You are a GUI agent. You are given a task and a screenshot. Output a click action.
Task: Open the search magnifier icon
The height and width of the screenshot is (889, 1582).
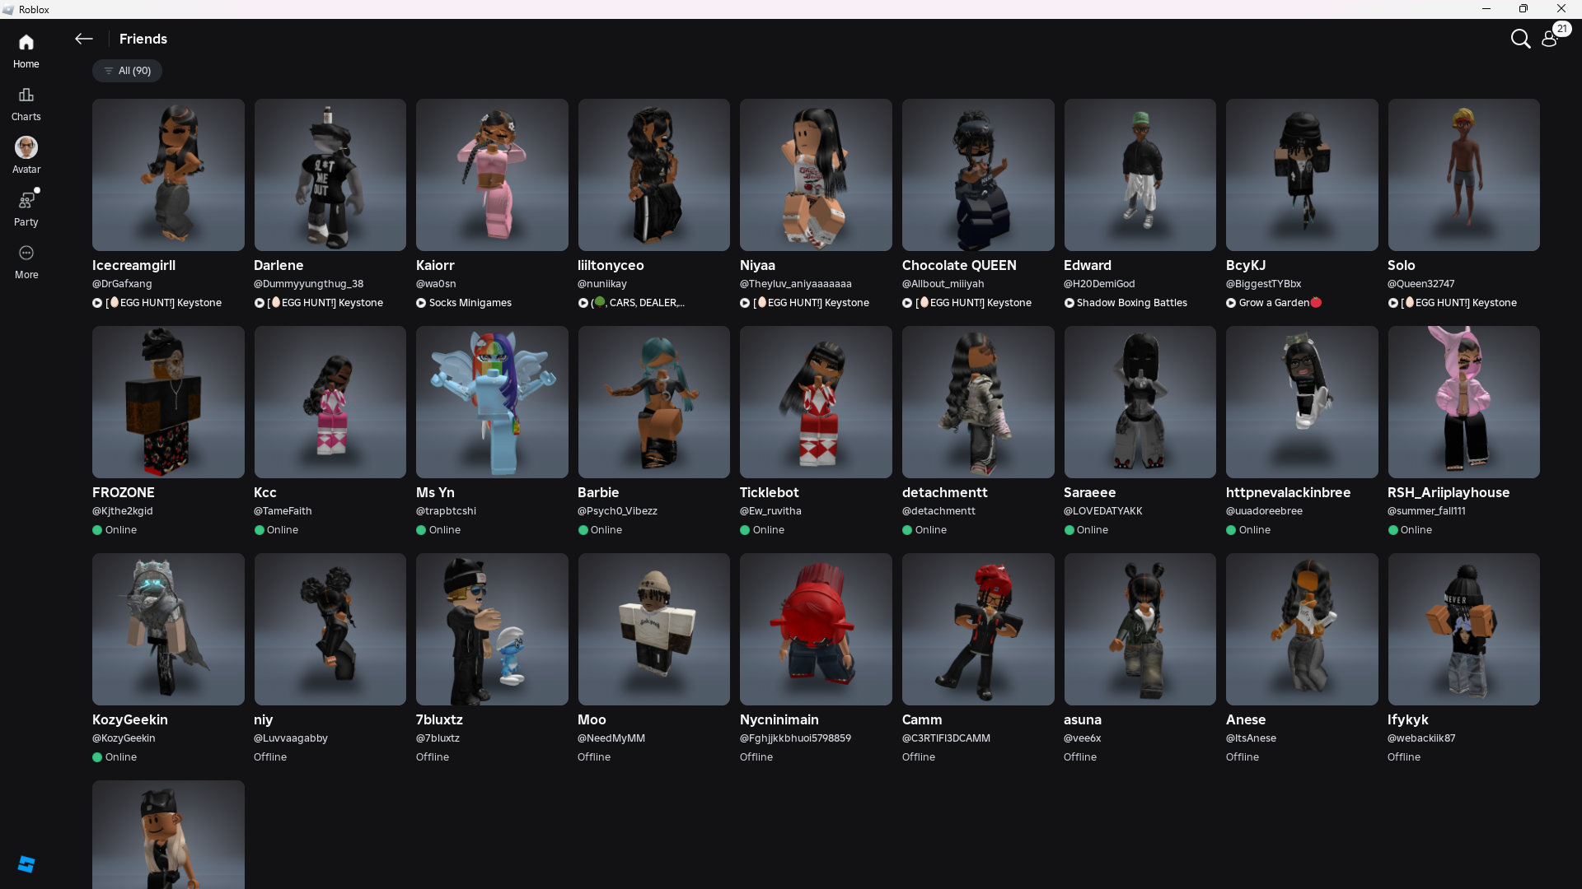click(1520, 39)
